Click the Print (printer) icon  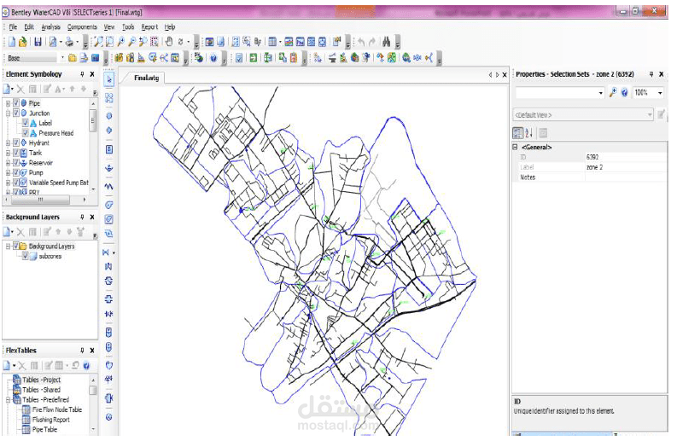(x=69, y=42)
